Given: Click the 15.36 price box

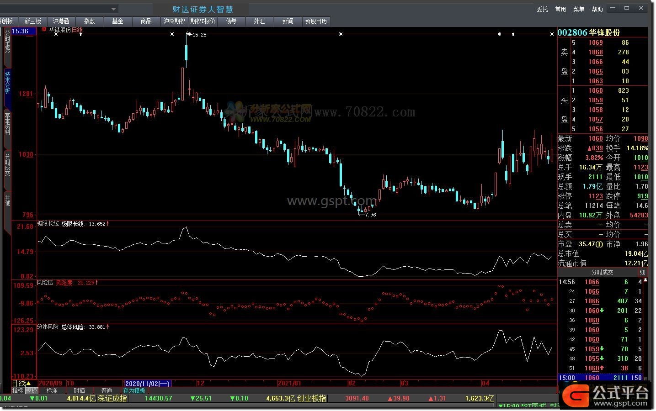Looking at the screenshot, I should pos(23,31).
